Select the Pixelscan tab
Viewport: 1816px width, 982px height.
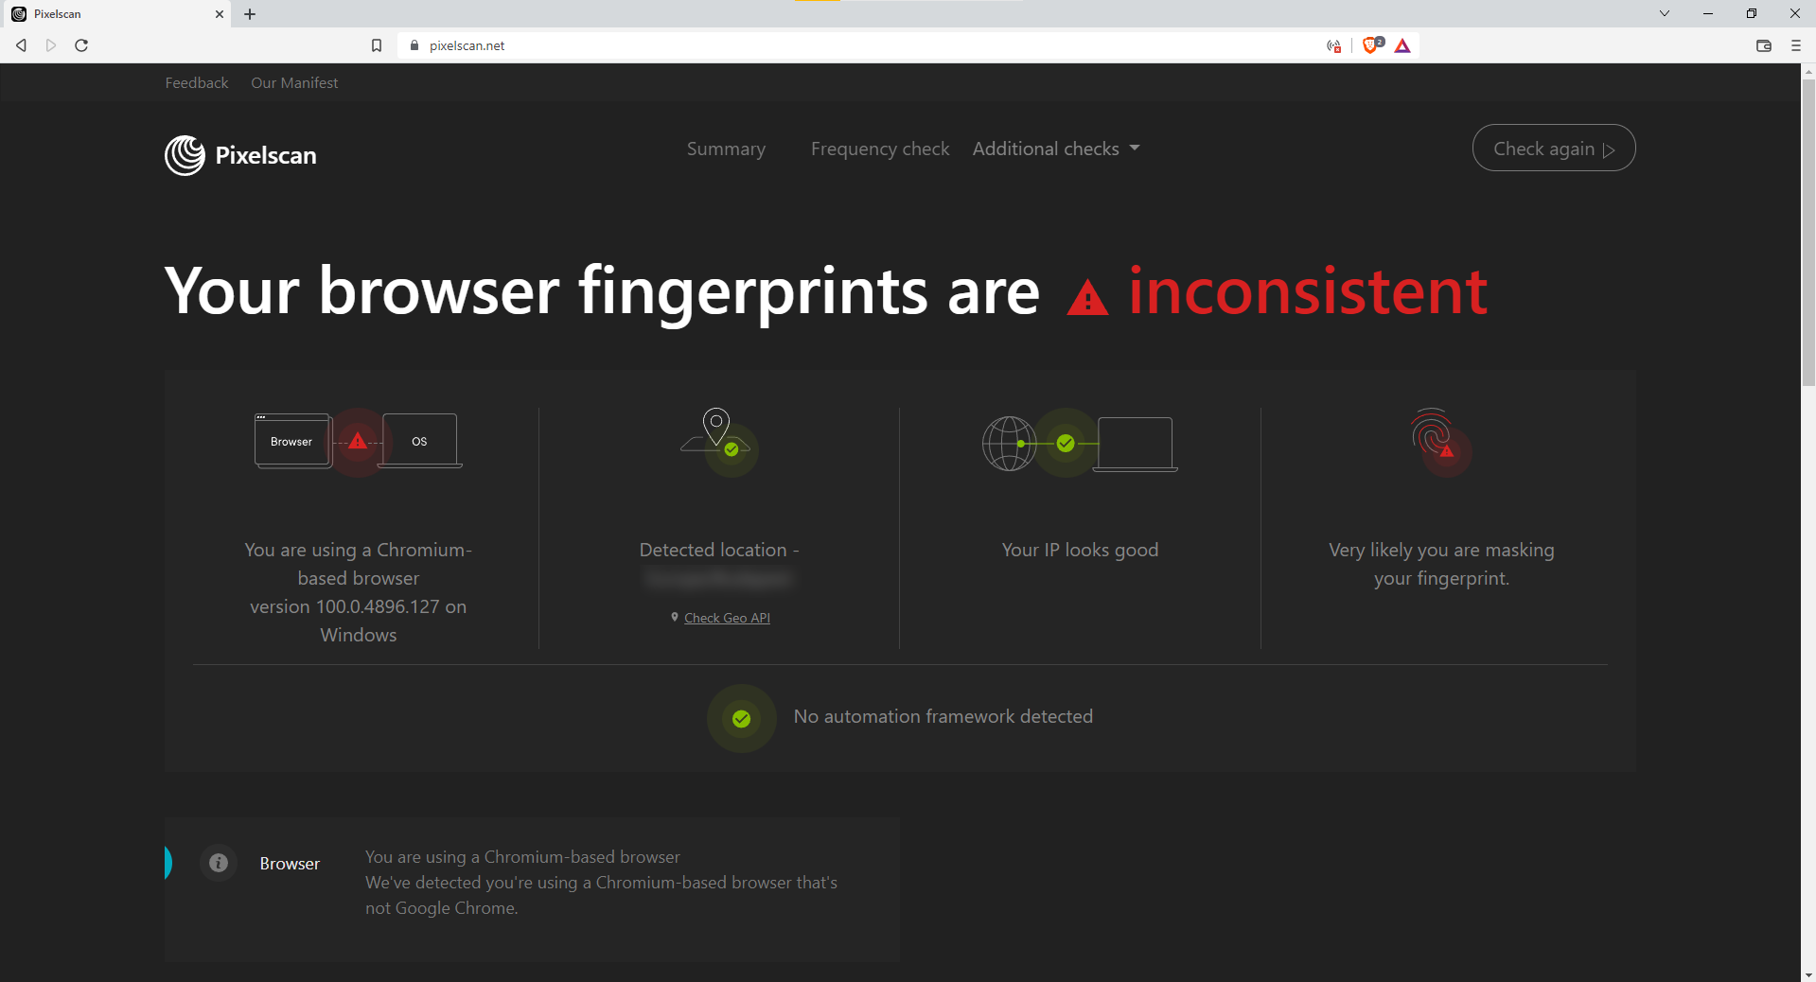[x=115, y=14]
